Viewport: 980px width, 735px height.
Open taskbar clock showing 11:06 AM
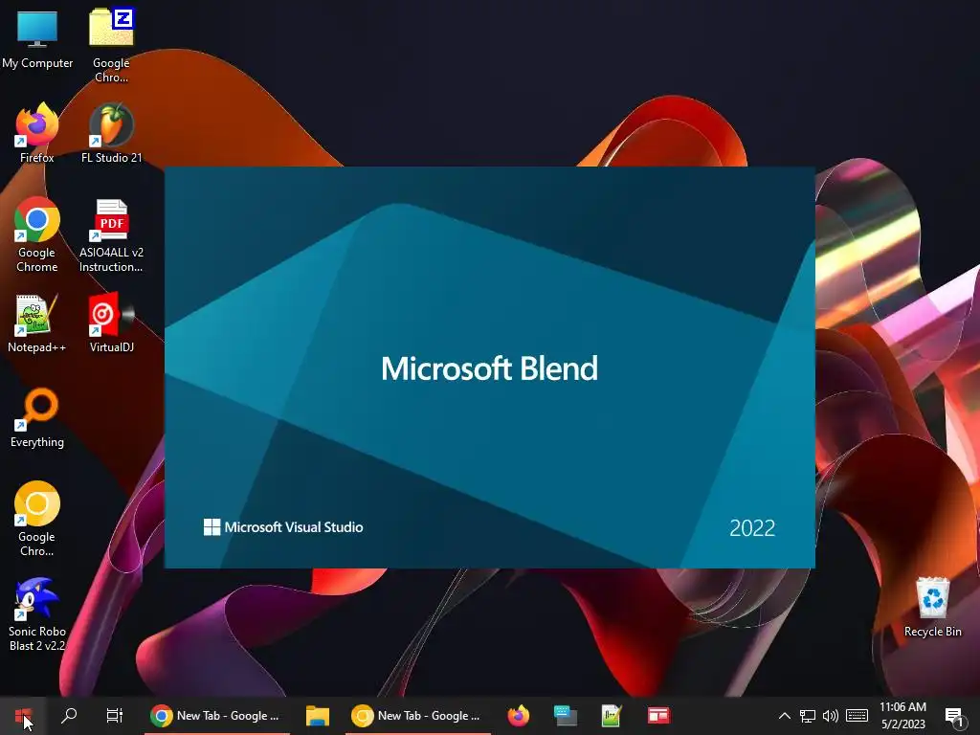point(902,716)
